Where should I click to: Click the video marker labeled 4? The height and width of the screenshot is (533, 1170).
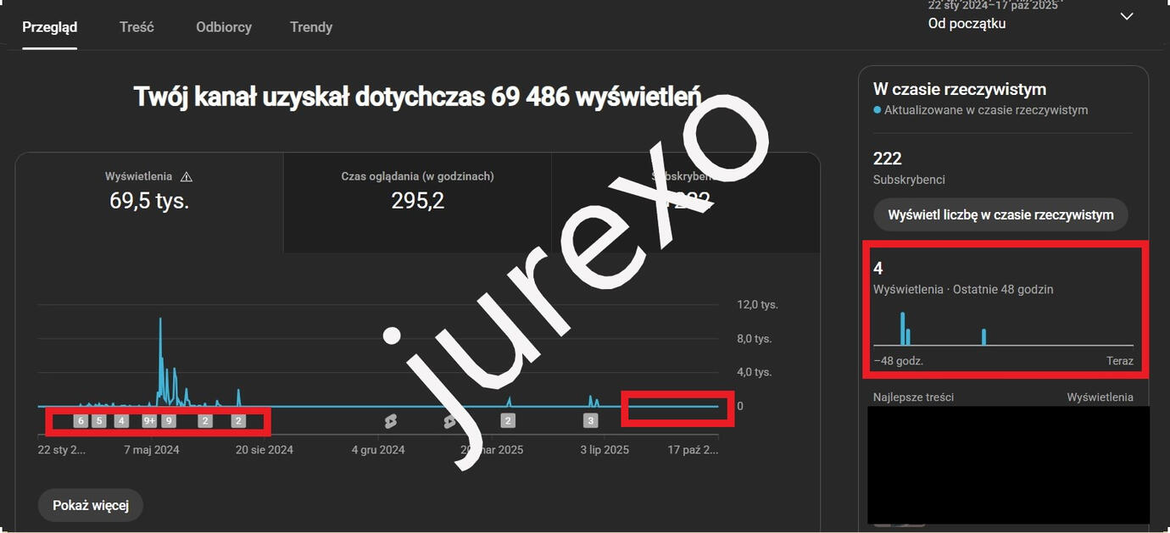tap(121, 421)
